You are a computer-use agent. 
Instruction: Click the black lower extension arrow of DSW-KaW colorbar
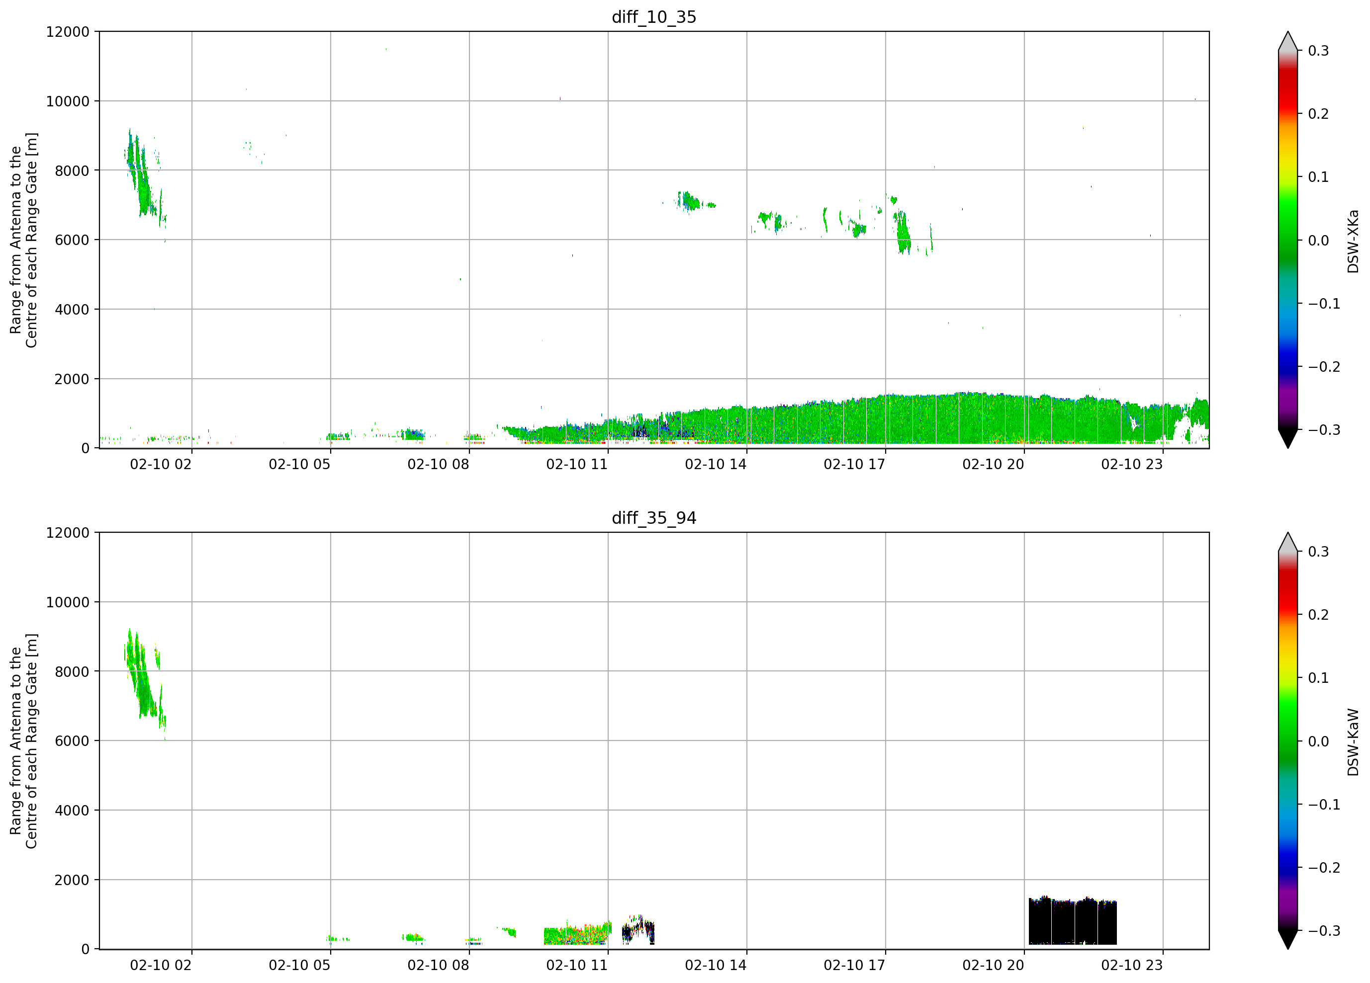pos(1288,939)
